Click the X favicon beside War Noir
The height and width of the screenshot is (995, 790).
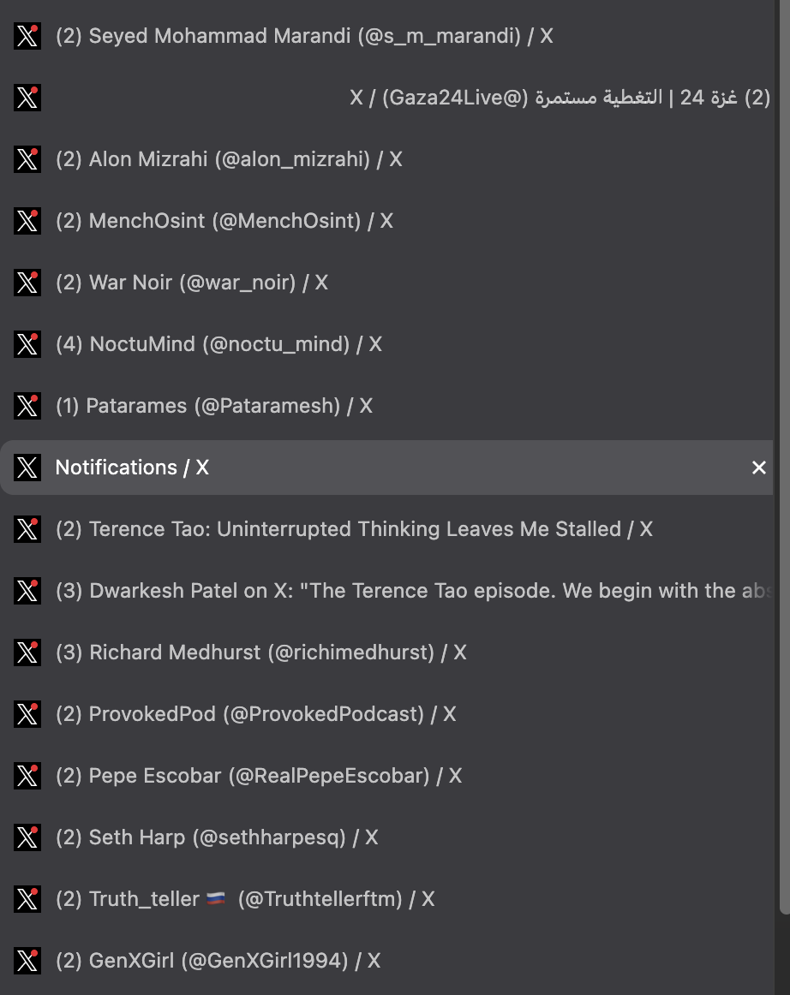tap(27, 283)
